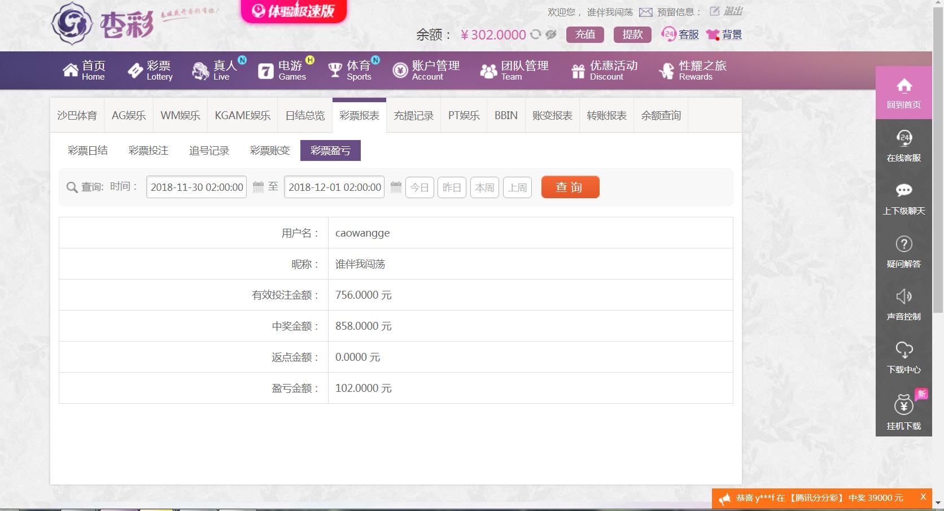Switch to the 充提记录 tab
This screenshot has height=511, width=944.
click(x=413, y=116)
